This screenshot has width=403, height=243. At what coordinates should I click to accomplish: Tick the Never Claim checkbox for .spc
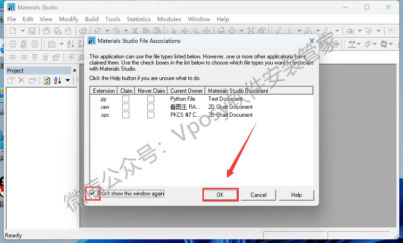click(x=151, y=115)
